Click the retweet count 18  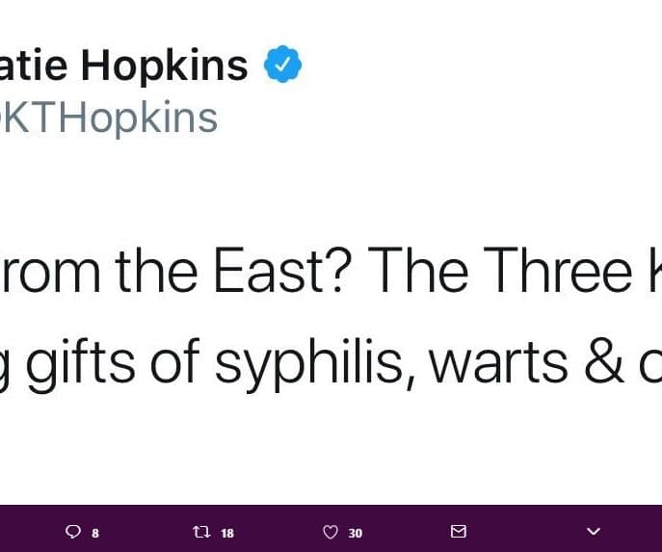pyautogui.click(x=227, y=533)
